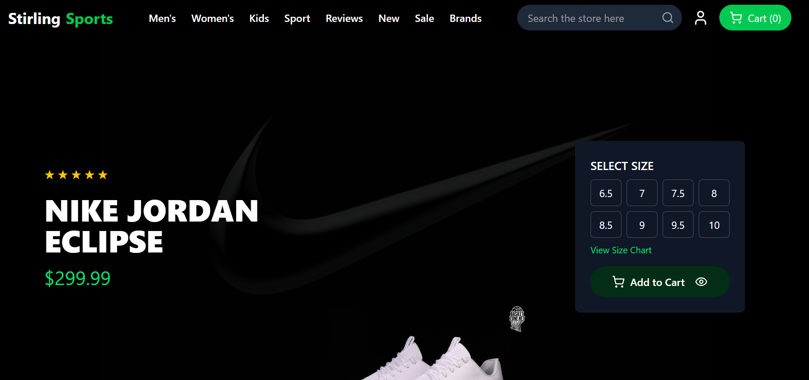Viewport: 809px width, 380px height.
Task: Navigate to the Sale section
Action: coord(424,18)
